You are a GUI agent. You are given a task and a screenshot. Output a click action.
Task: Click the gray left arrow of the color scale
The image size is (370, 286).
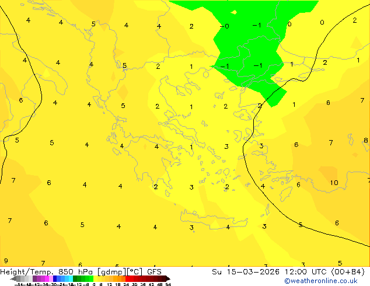coord(13,278)
